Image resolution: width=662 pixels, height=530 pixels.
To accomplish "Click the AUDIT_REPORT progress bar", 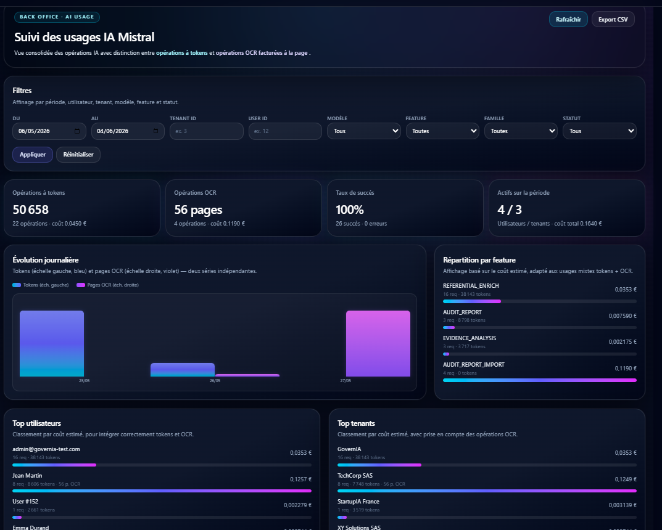I will pyautogui.click(x=540, y=328).
